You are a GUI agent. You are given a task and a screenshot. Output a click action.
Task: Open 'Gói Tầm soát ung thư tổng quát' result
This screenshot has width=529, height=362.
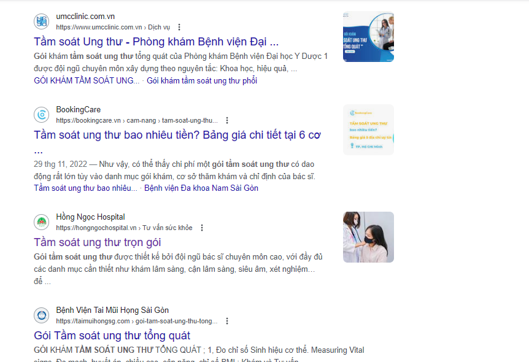[112, 336]
